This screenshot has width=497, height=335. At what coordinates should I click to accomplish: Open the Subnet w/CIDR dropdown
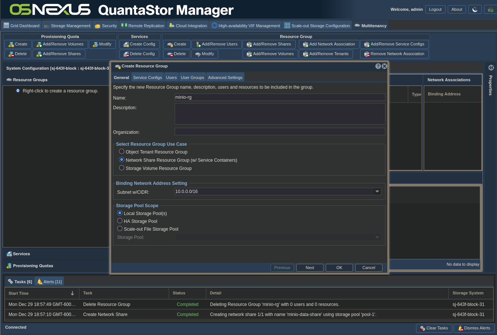(377, 192)
